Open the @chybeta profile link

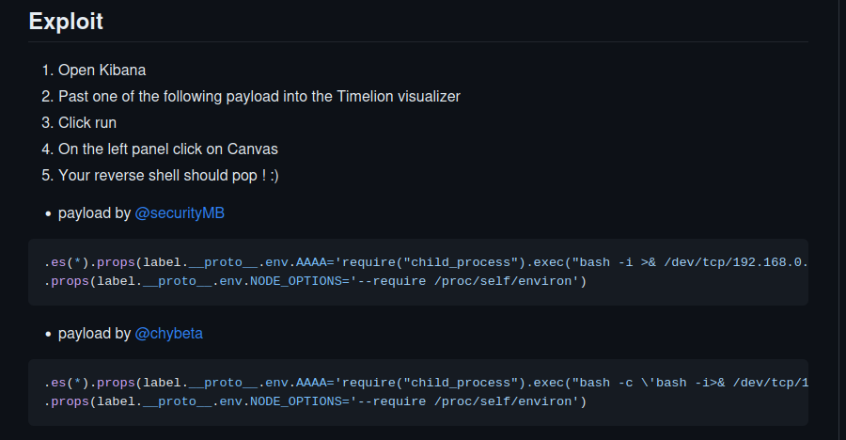[169, 334]
